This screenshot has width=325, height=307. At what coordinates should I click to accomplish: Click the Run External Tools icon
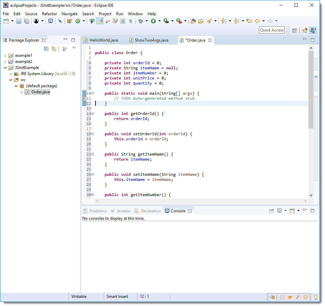pos(179,21)
